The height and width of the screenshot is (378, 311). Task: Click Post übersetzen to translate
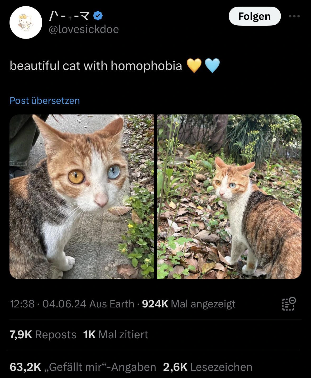click(x=45, y=101)
